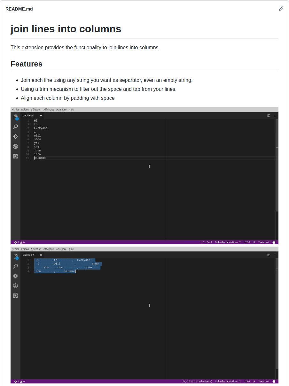
Task: Click the unsaved changes dot on Untitled-1
Action: coord(41,115)
